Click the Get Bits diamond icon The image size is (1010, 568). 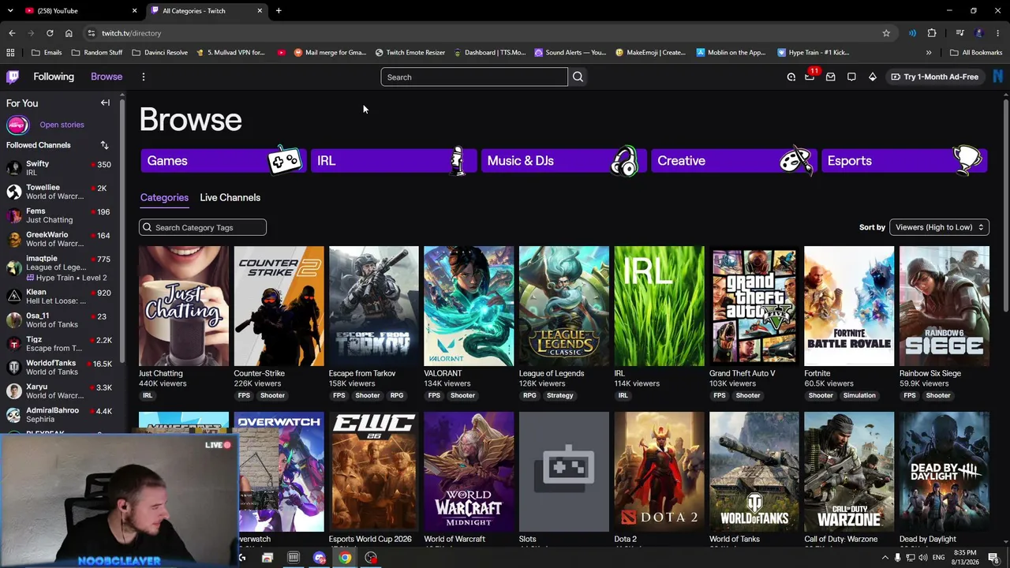(x=872, y=77)
